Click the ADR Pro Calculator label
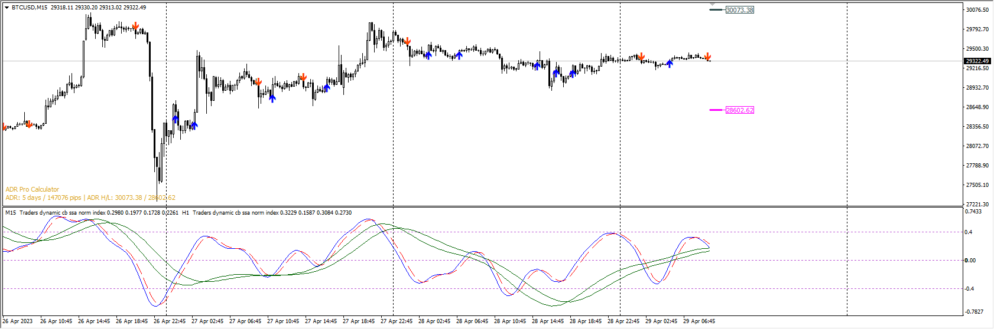The width and height of the screenshot is (994, 329). tap(33, 189)
